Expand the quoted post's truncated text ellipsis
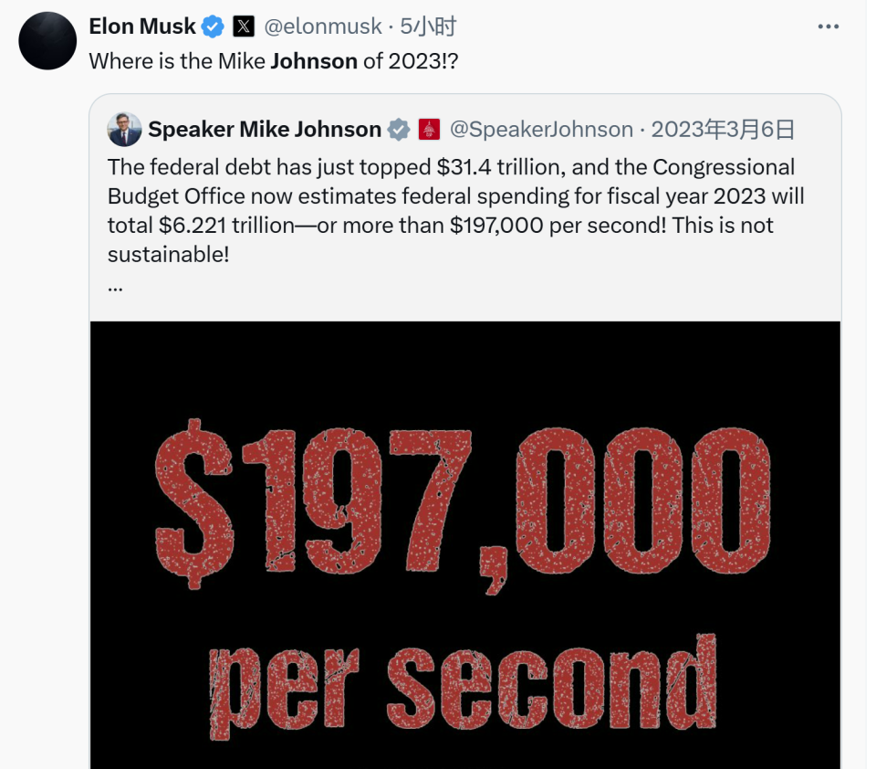876x769 pixels. (115, 284)
